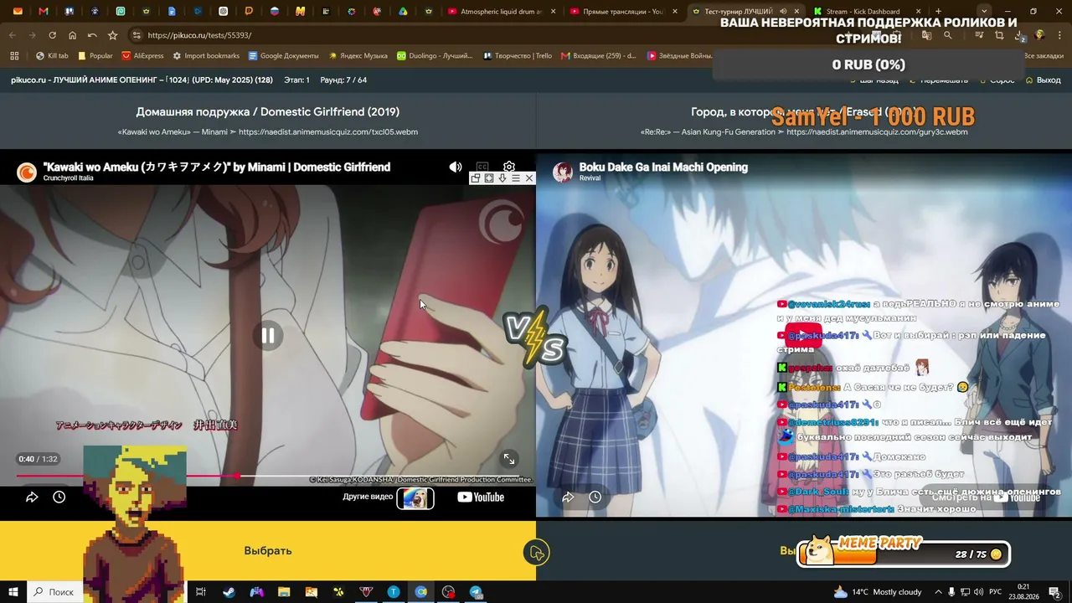Open a new browser tab
The image size is (1072, 603).
coord(938,12)
